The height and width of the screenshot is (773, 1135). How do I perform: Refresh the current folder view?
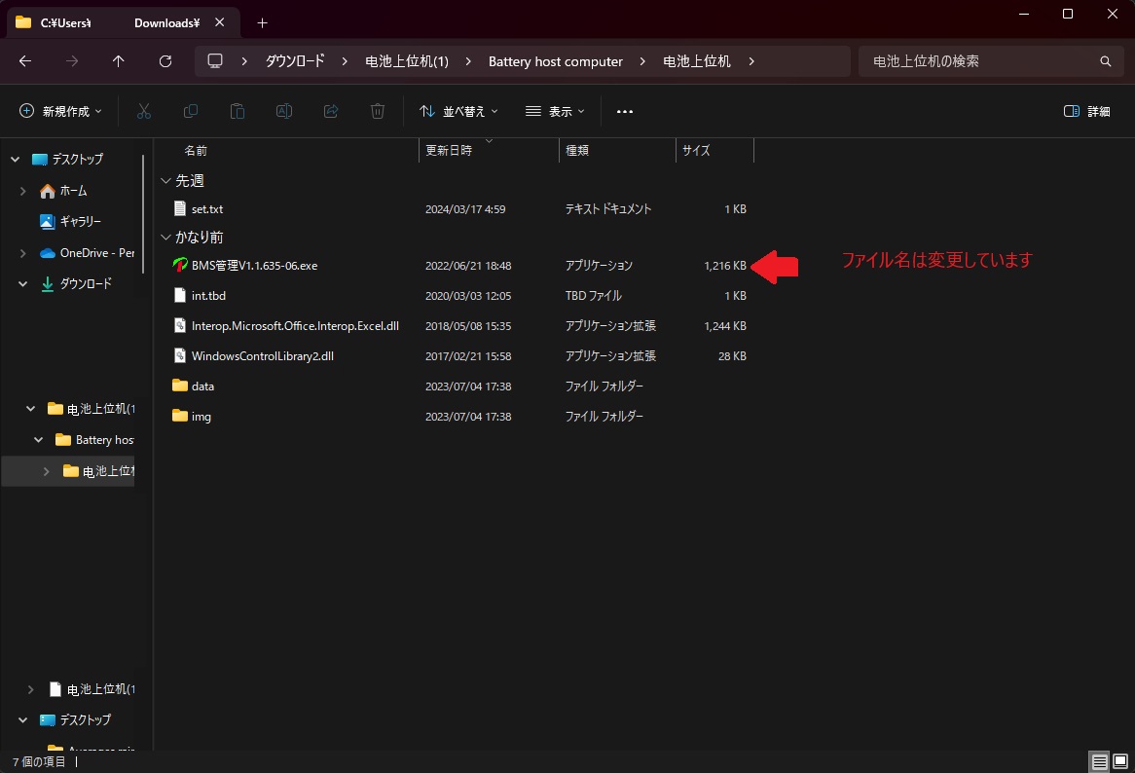pos(165,61)
